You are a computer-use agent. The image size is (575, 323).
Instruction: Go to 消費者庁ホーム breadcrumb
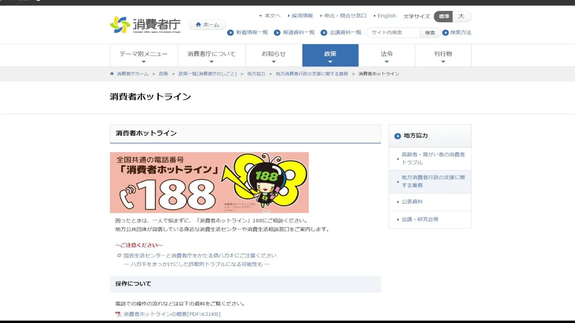tap(133, 74)
